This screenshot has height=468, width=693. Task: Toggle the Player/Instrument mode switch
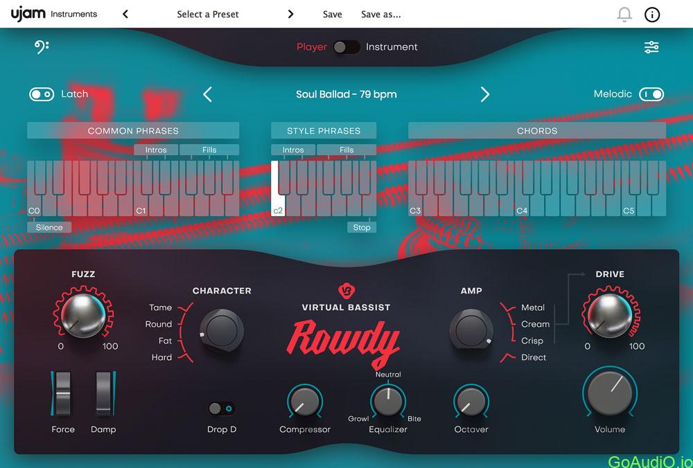[x=346, y=47]
